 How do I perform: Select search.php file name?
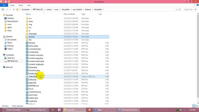33,95
